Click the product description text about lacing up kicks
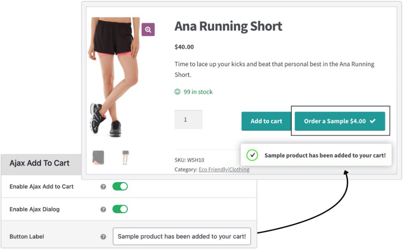 pyautogui.click(x=274, y=69)
